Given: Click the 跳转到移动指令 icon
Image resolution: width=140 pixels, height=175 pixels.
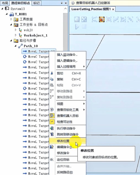Looking at the screenshot, I should click(x=52, y=134).
